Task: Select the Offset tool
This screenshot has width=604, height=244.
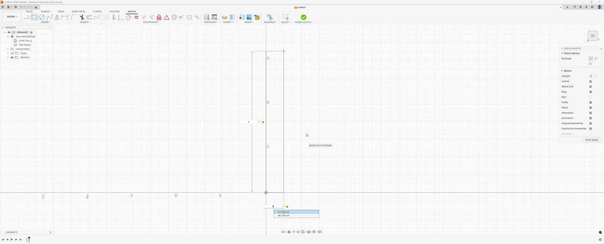Action: point(89,17)
